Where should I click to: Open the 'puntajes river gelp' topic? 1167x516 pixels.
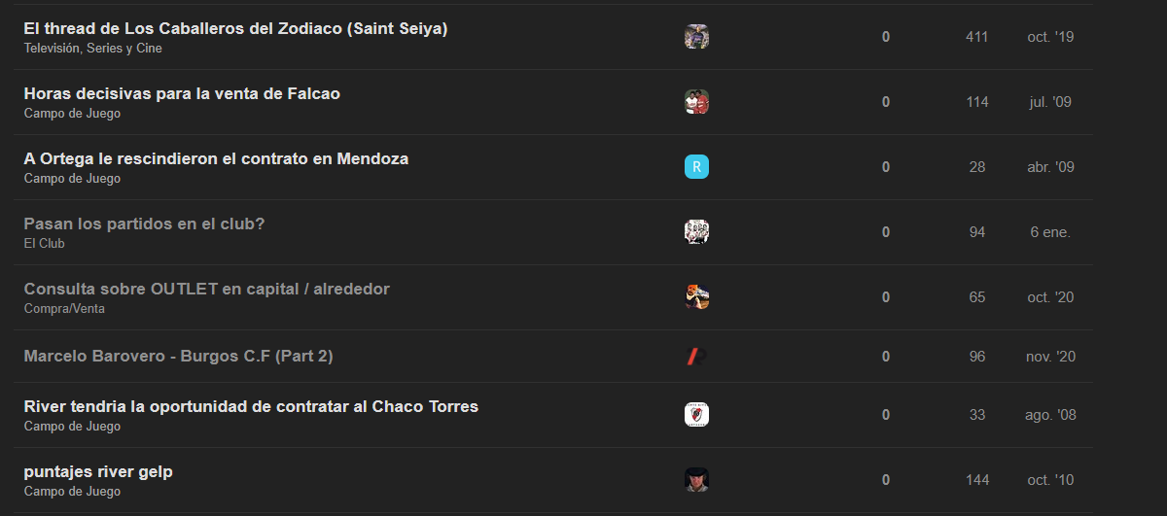(x=98, y=471)
